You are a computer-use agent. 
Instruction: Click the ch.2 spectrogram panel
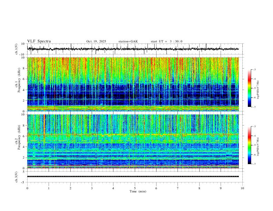tap(133, 141)
